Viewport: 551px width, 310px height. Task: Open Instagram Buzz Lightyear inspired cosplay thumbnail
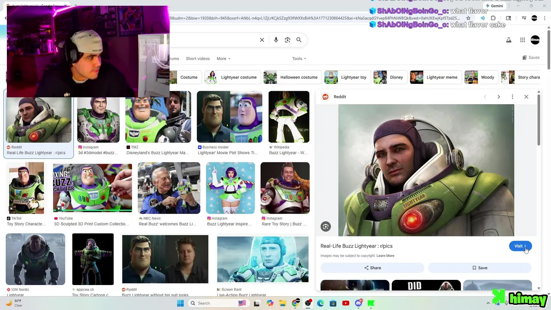(x=230, y=188)
